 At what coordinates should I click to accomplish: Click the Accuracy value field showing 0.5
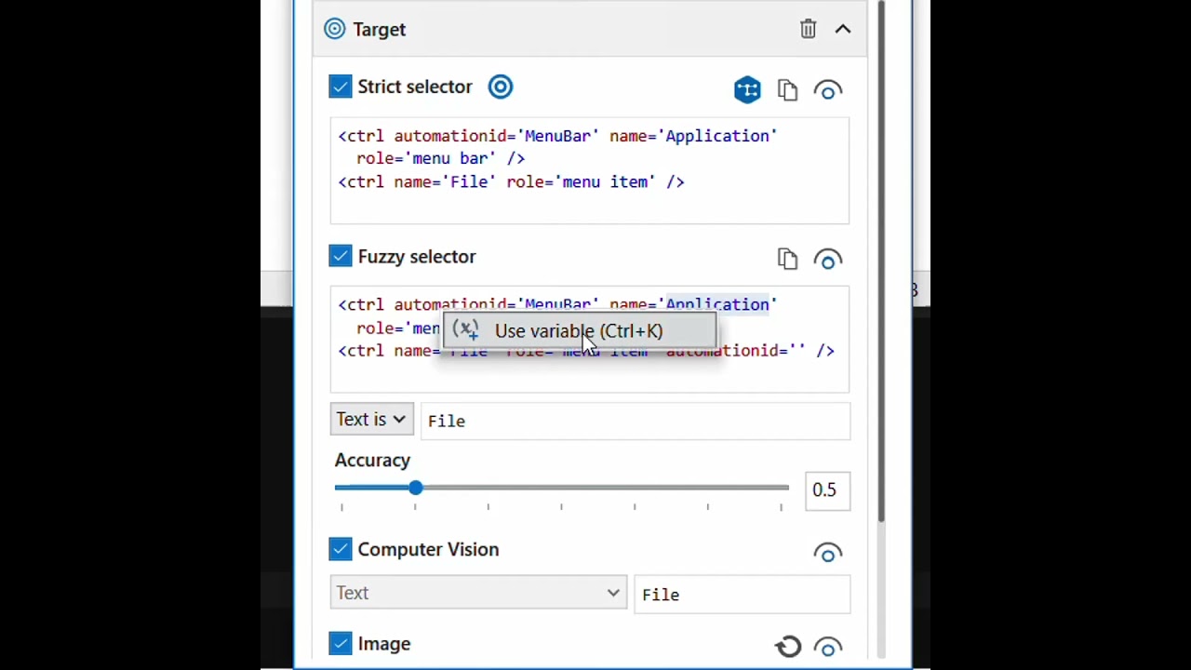click(825, 490)
